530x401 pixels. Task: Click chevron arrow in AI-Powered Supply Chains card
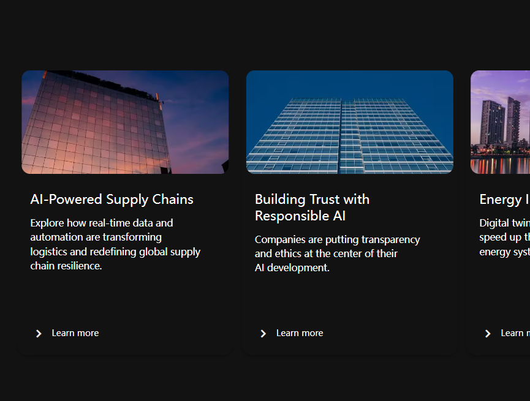[39, 334]
